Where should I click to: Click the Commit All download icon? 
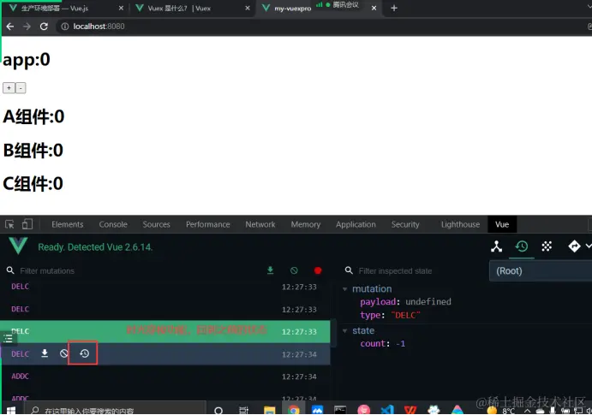pos(270,270)
